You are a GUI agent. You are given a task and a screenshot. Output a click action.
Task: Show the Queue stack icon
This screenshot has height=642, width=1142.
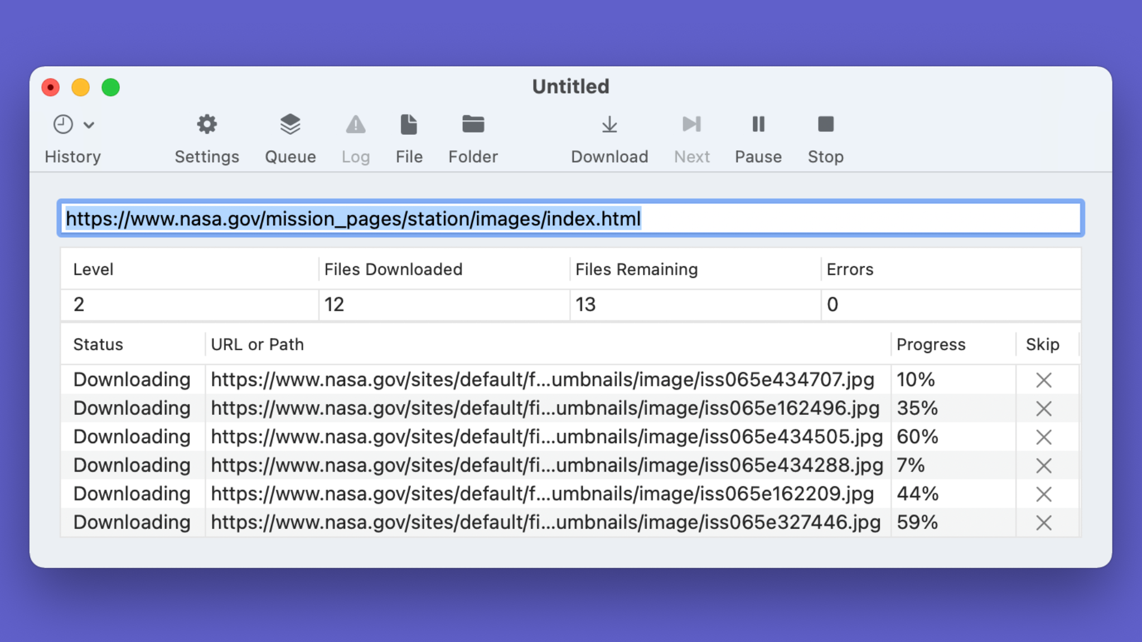point(290,124)
